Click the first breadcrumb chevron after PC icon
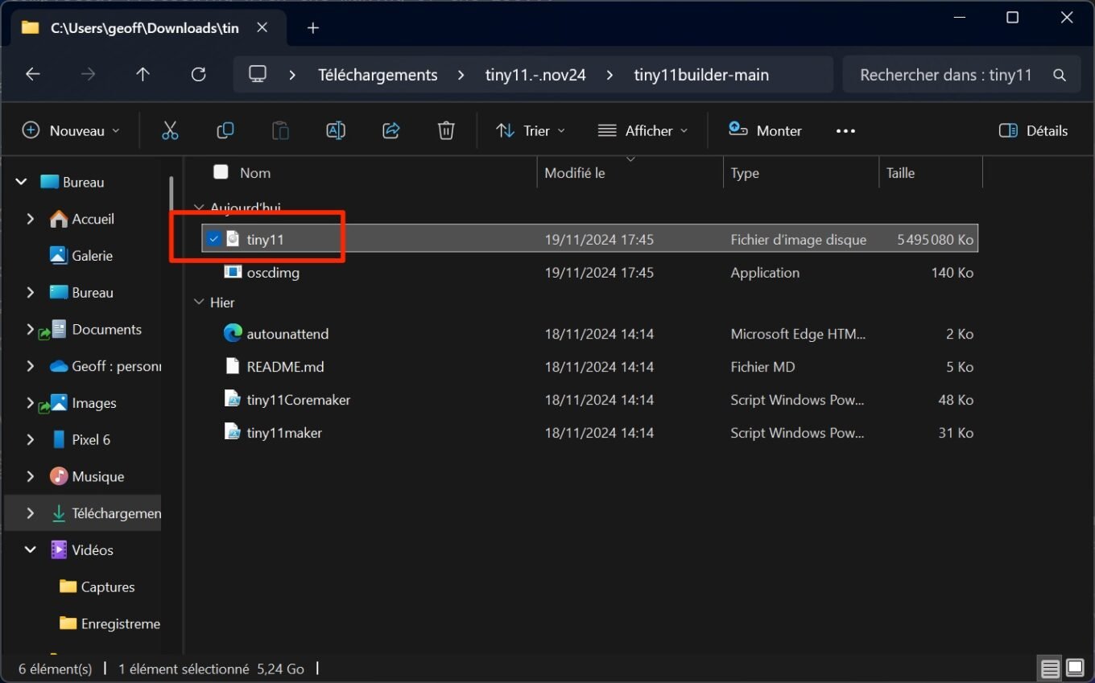 tap(292, 75)
